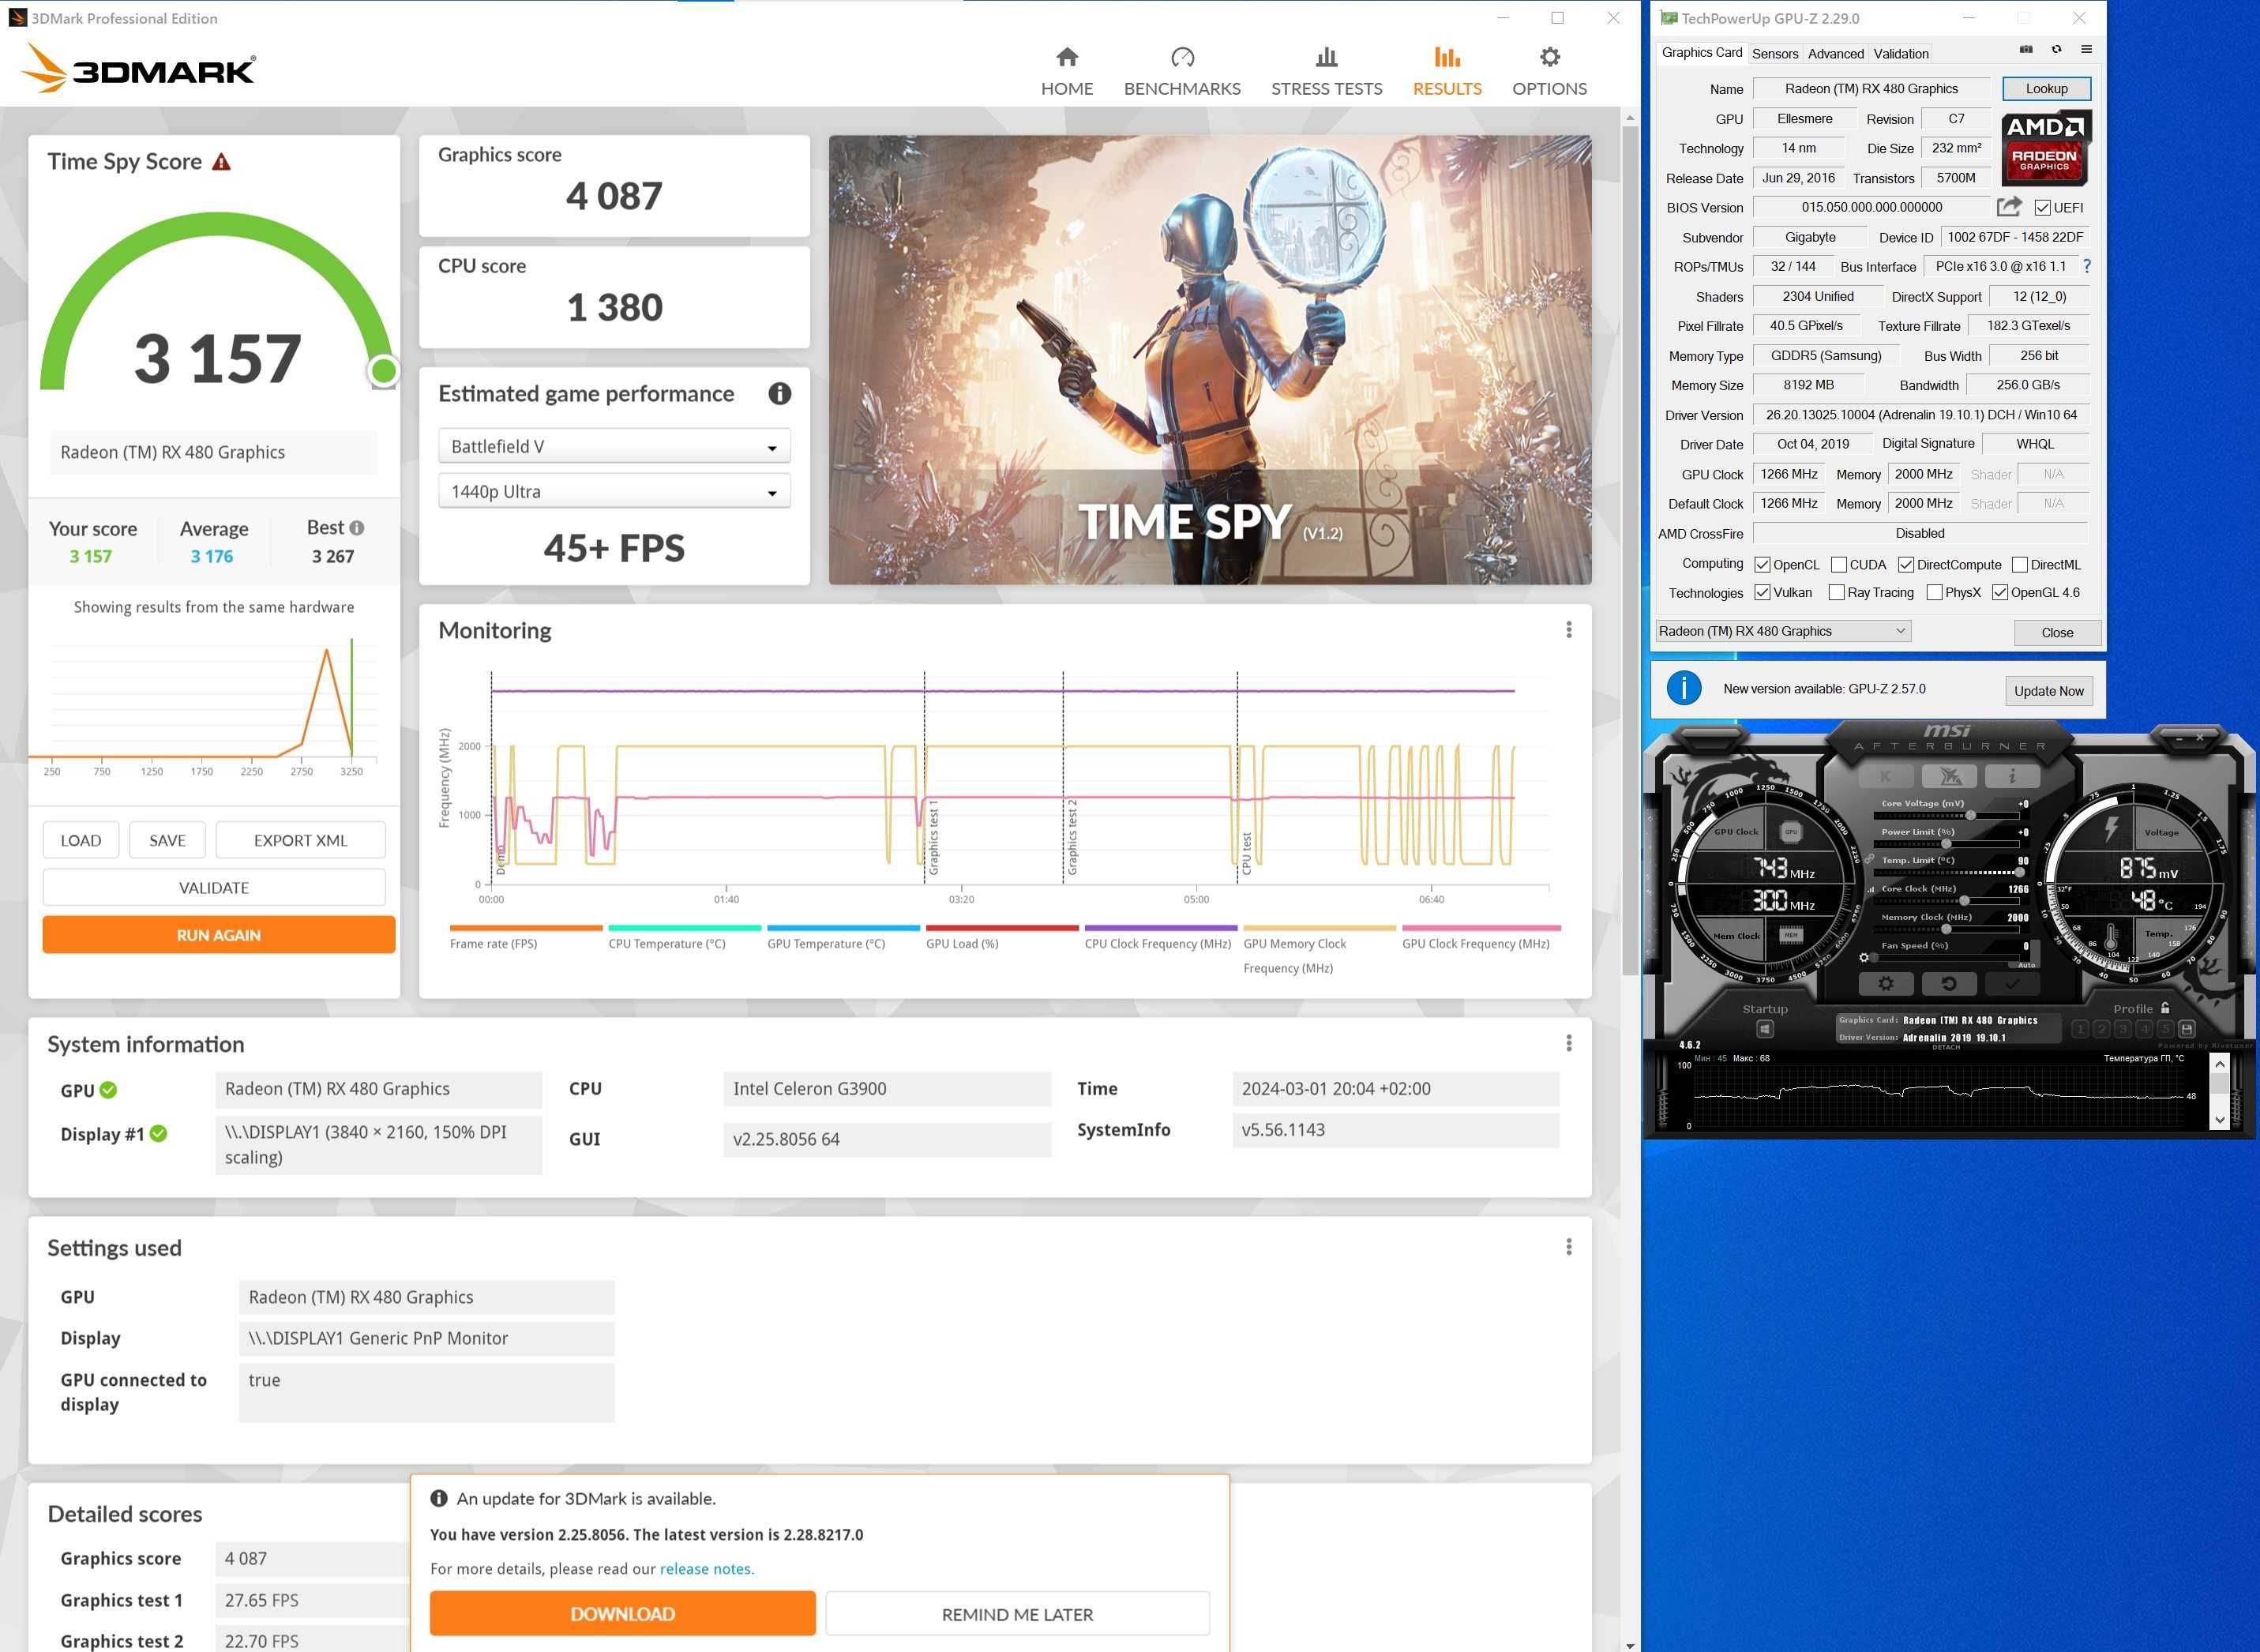This screenshot has width=2260, height=1652.
Task: Toggle the PhysX checkbox in GPU-Z
Action: tap(1935, 593)
